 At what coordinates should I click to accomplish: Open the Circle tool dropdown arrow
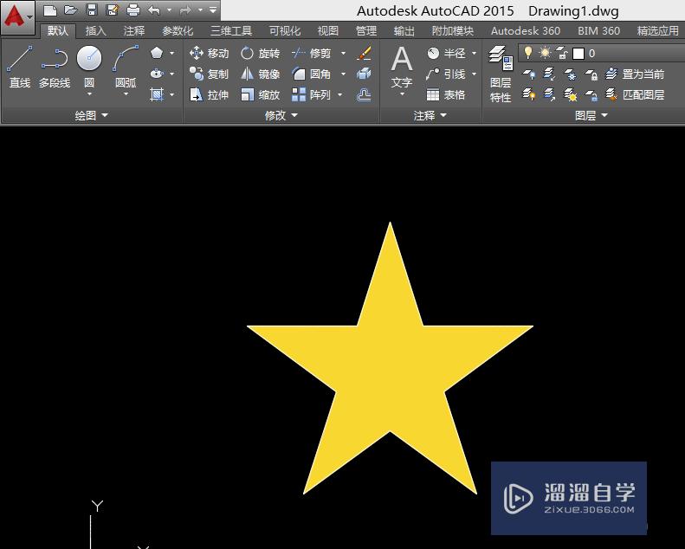89,94
